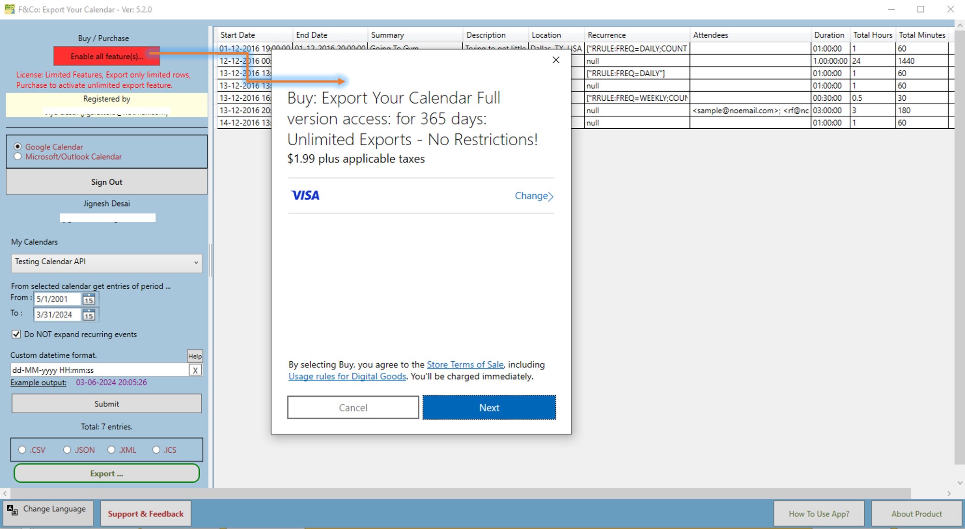Select the Microsoft/Outlook Calendar radio option
Viewport: 965px width, 529px height.
point(18,157)
